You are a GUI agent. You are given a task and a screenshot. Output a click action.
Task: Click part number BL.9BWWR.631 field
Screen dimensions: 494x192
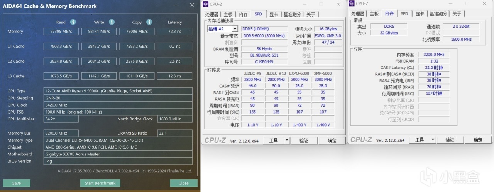264,55
